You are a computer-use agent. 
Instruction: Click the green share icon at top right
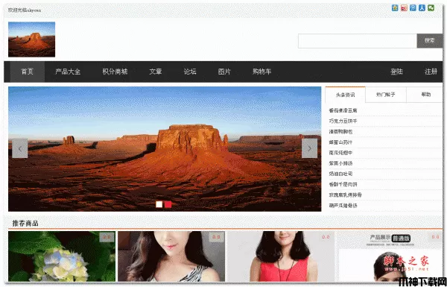click(x=431, y=8)
